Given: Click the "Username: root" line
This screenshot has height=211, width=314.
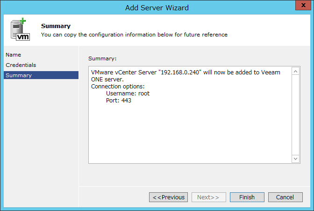Looking at the screenshot, I should (128, 94).
